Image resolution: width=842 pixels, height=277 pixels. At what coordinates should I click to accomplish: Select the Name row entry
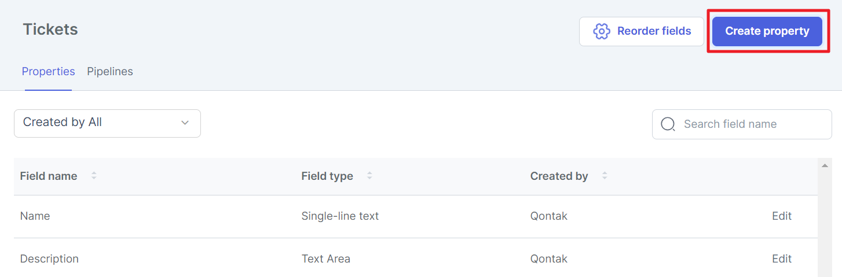click(416, 216)
